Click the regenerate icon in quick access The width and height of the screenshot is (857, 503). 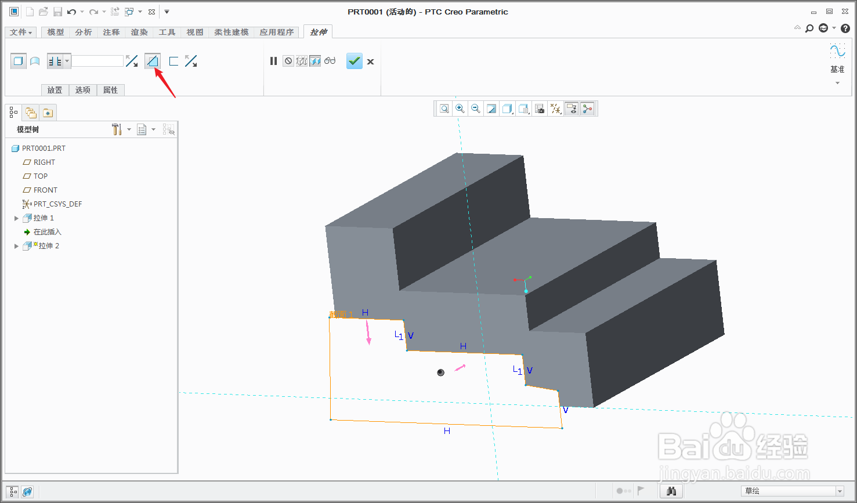(115, 12)
